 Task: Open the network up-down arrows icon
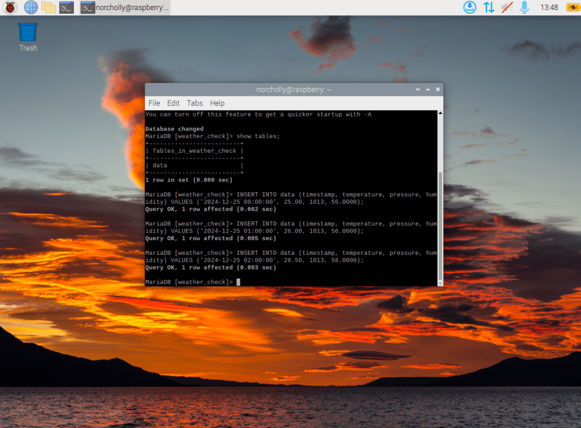coord(488,7)
